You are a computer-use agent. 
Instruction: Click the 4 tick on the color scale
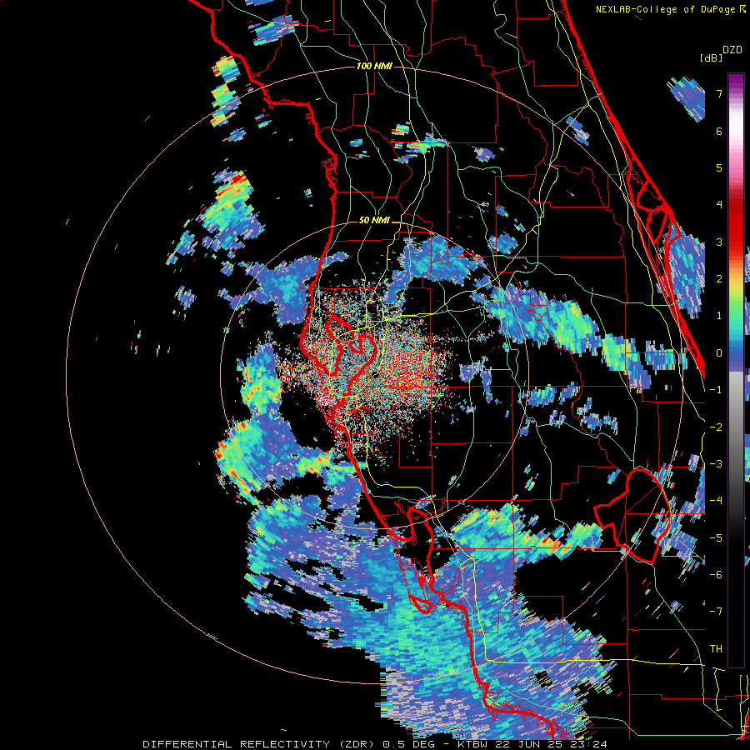tap(719, 205)
